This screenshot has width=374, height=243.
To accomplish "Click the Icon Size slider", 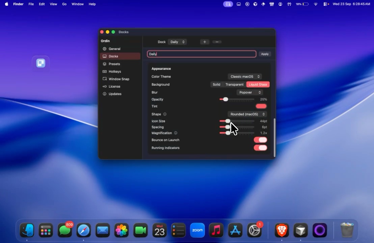I will coord(237,121).
